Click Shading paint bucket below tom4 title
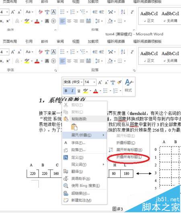The width and height of the screenshot is (181, 213). pos(110,61)
